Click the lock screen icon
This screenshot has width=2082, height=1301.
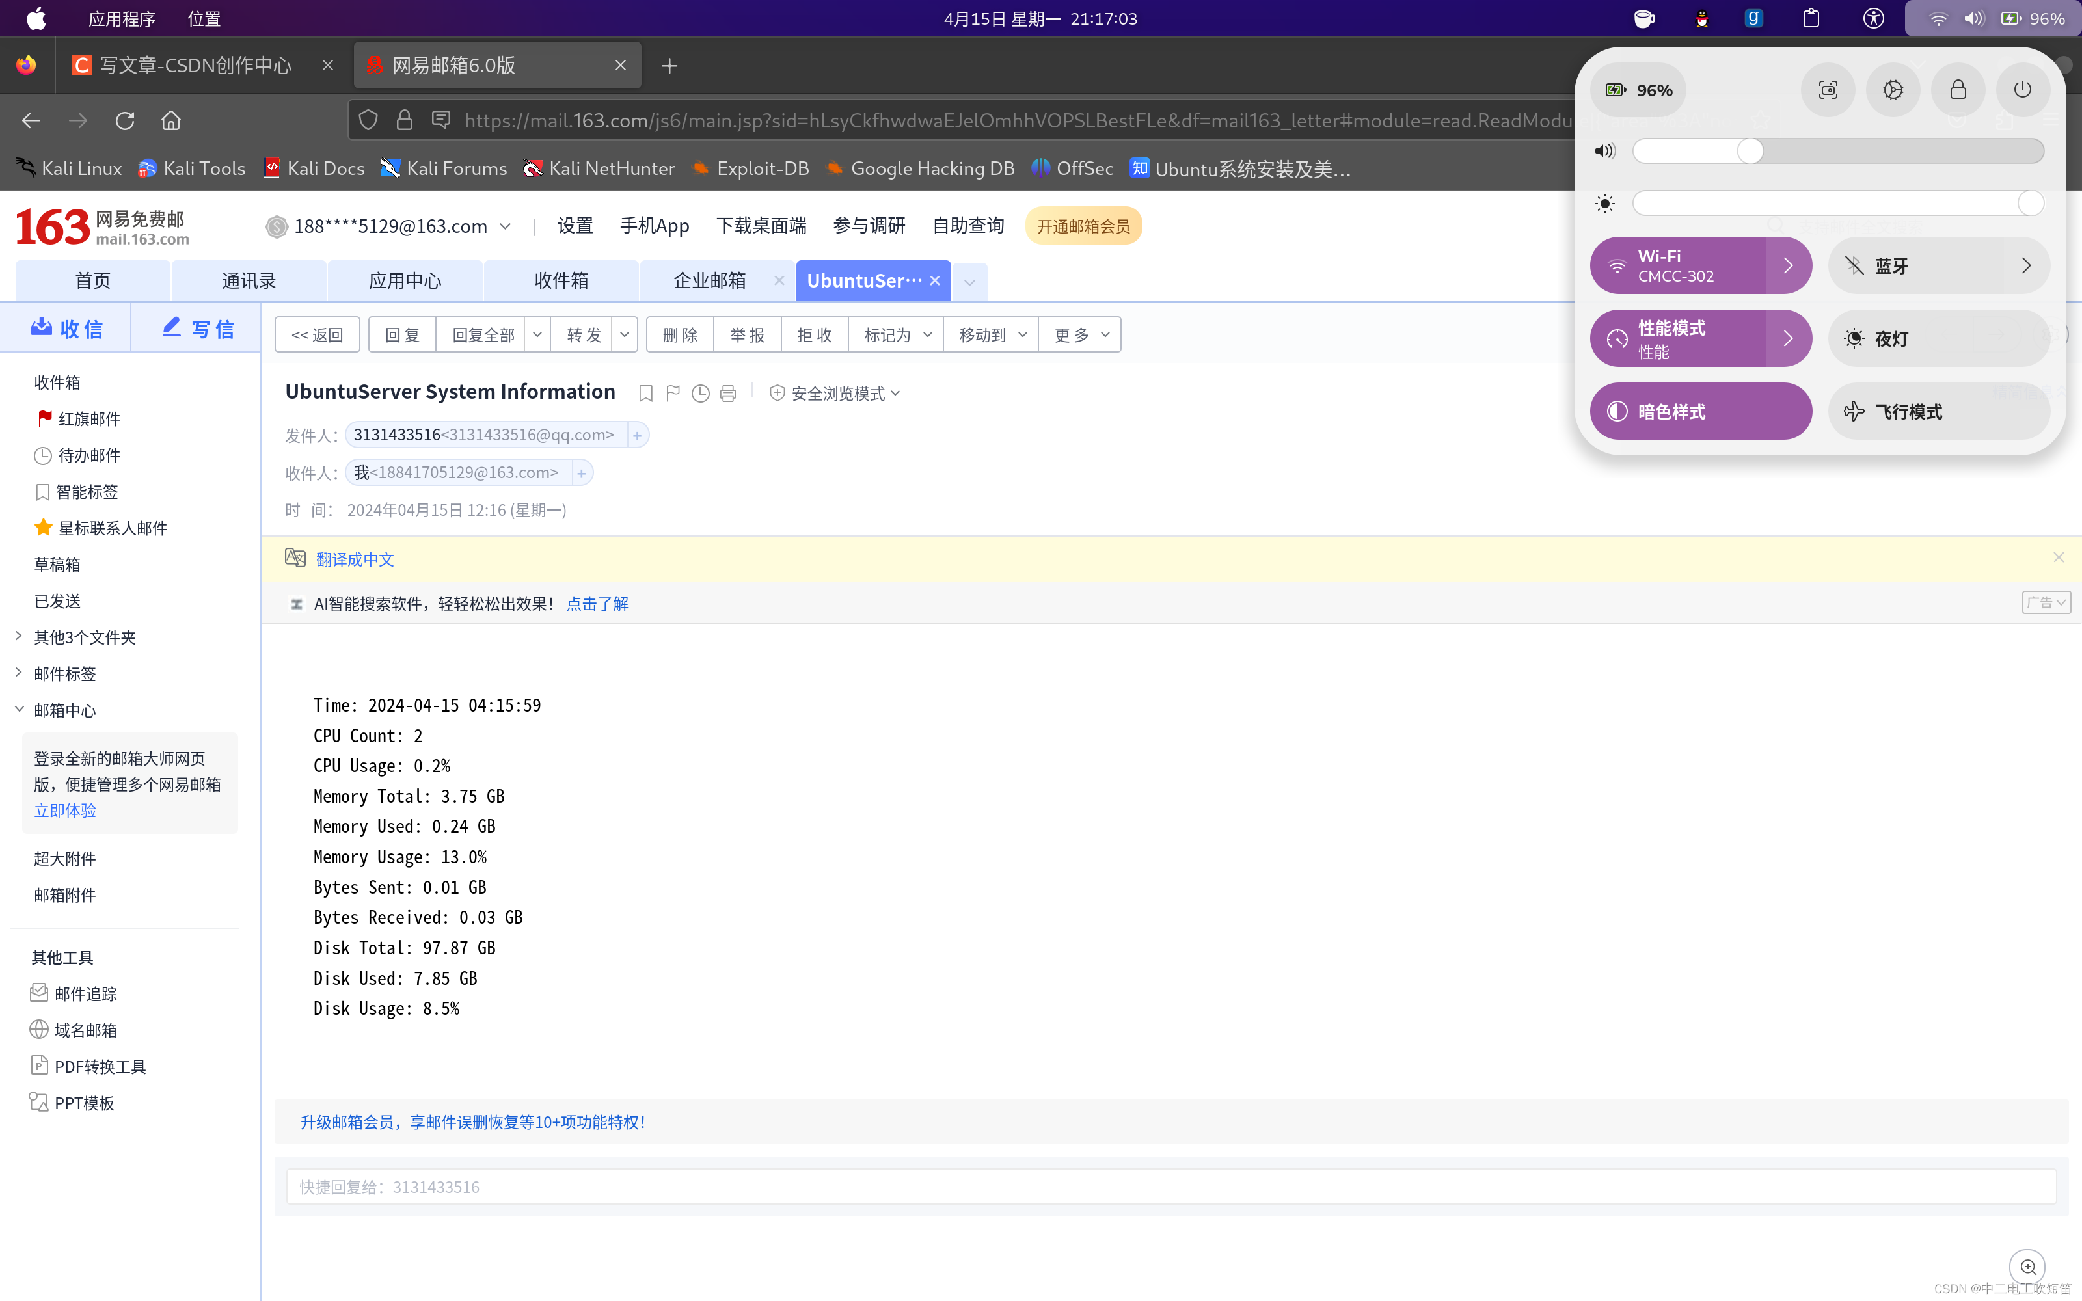tap(1957, 90)
